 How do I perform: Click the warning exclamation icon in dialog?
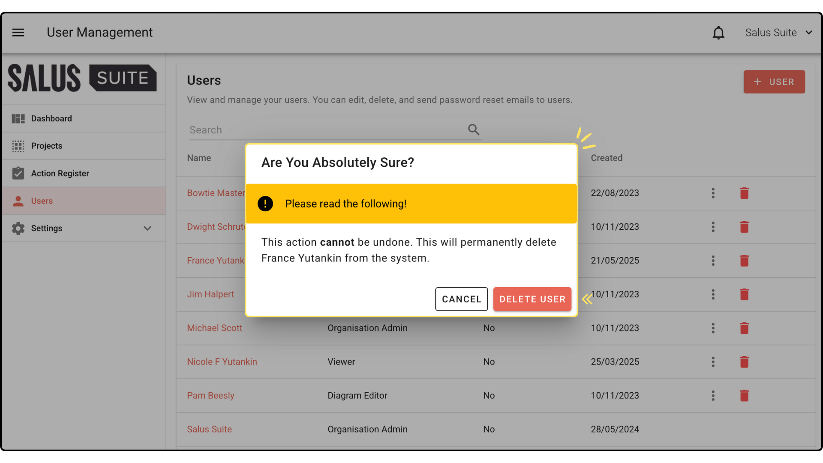point(265,204)
